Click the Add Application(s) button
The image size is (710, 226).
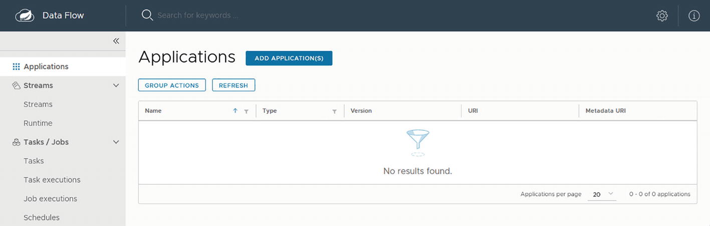(x=289, y=58)
